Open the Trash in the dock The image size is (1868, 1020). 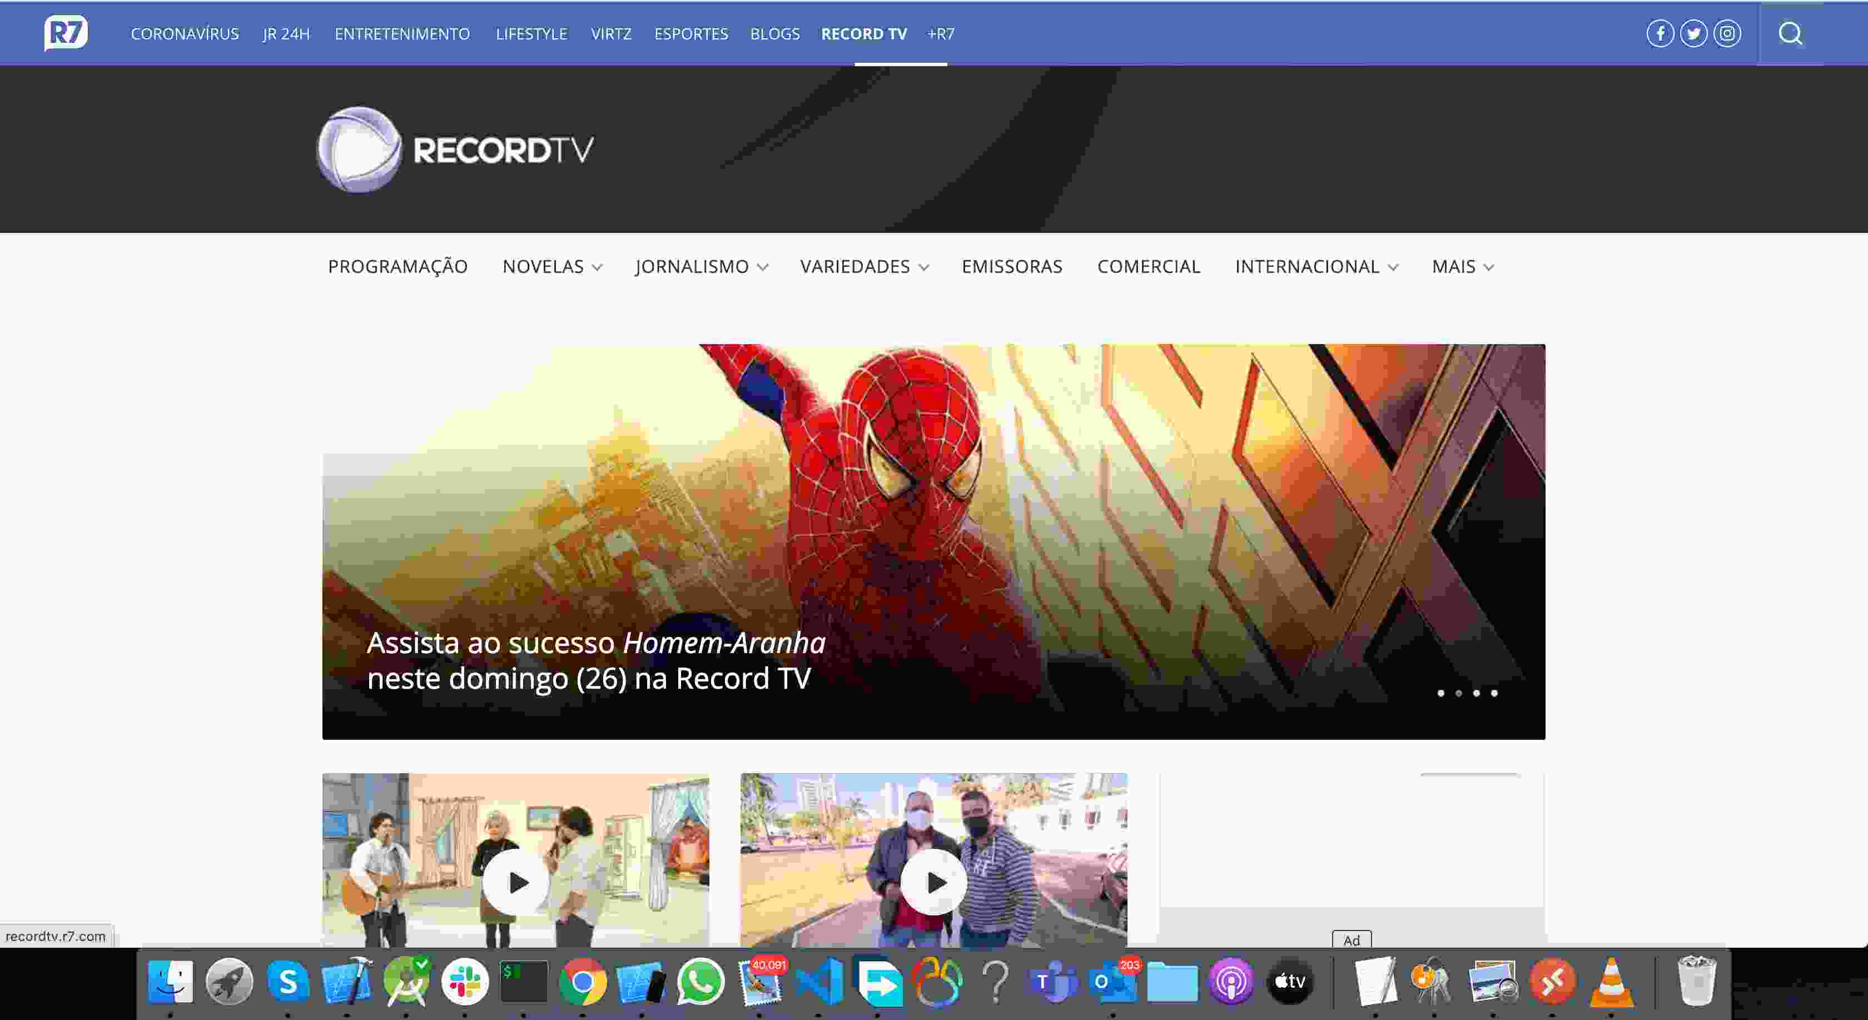1697,981
